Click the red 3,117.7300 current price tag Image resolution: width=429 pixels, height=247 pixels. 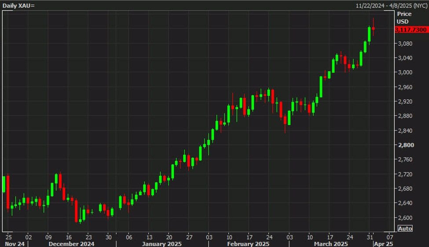(x=411, y=29)
